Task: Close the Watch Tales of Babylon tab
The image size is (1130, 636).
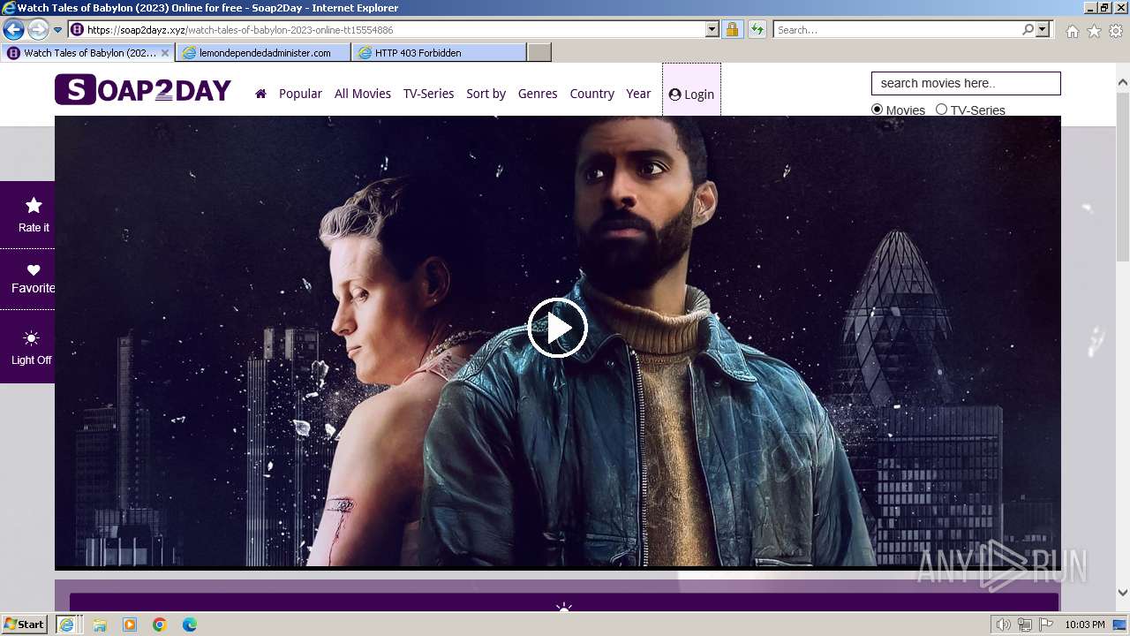Action: click(165, 53)
